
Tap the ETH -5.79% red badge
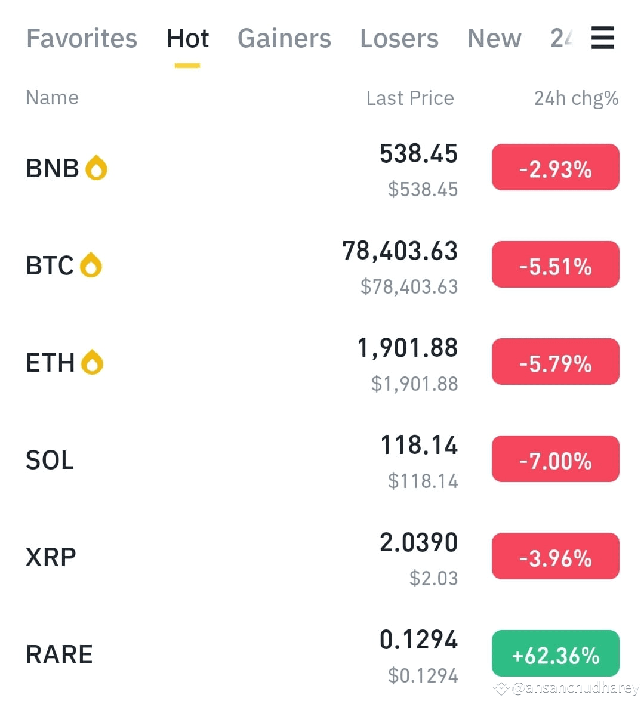coord(556,361)
